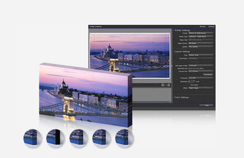Toggle the Trim Mark checkbox
This screenshot has height=158, width=244.
[189, 85]
